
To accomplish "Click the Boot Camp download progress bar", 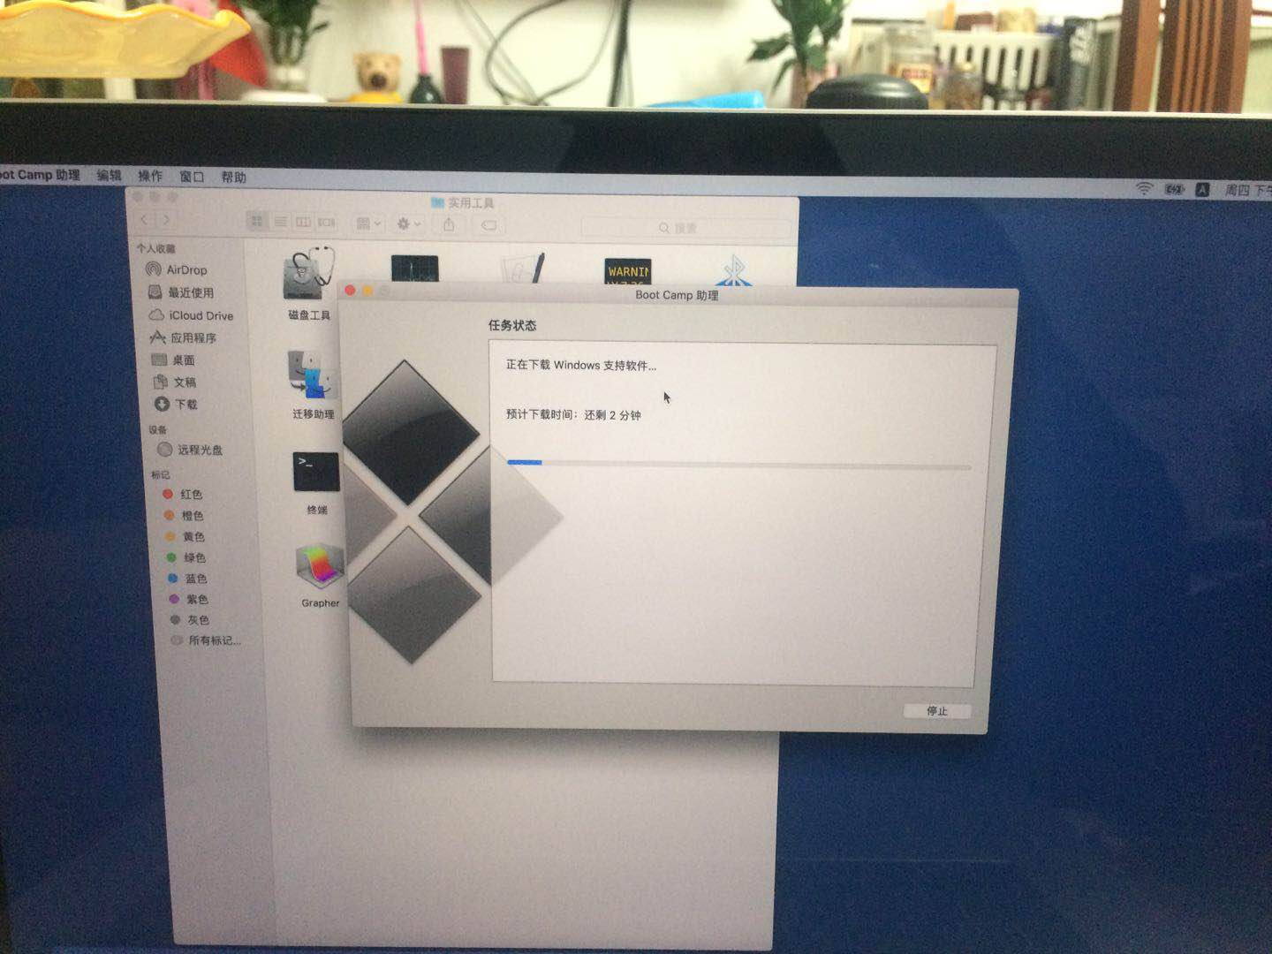I will (x=738, y=464).
